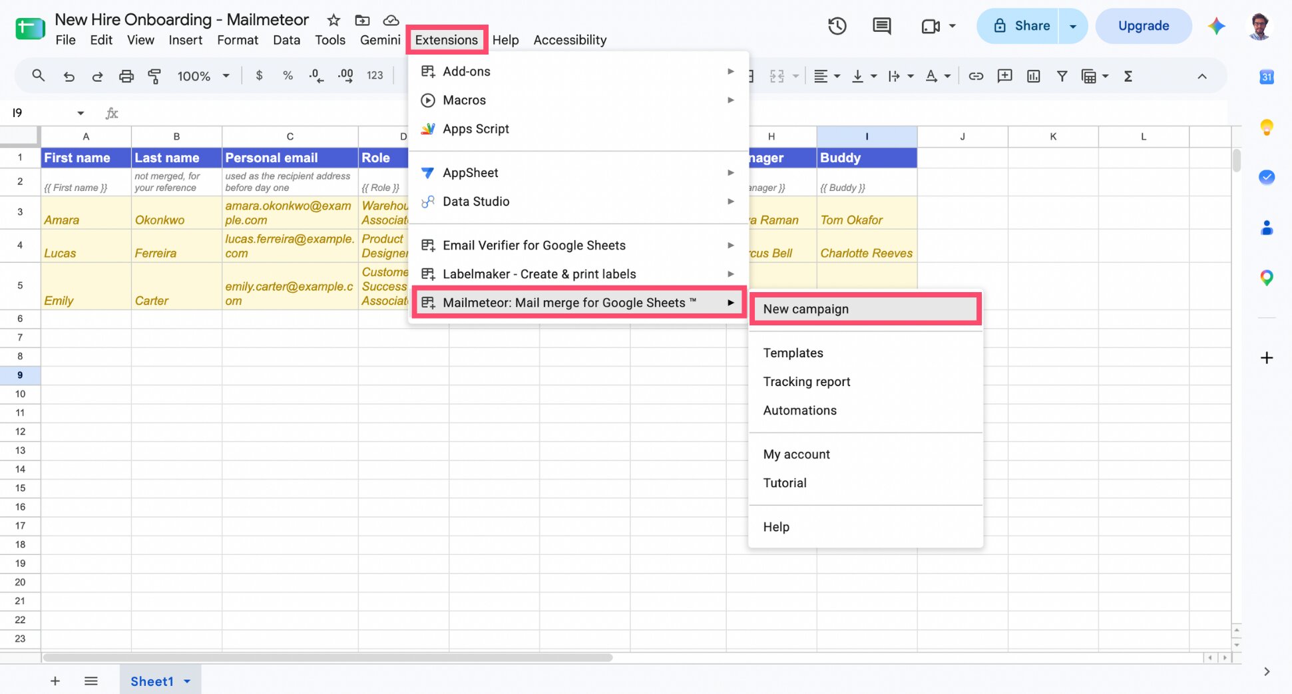Click the Share button

point(1018,26)
